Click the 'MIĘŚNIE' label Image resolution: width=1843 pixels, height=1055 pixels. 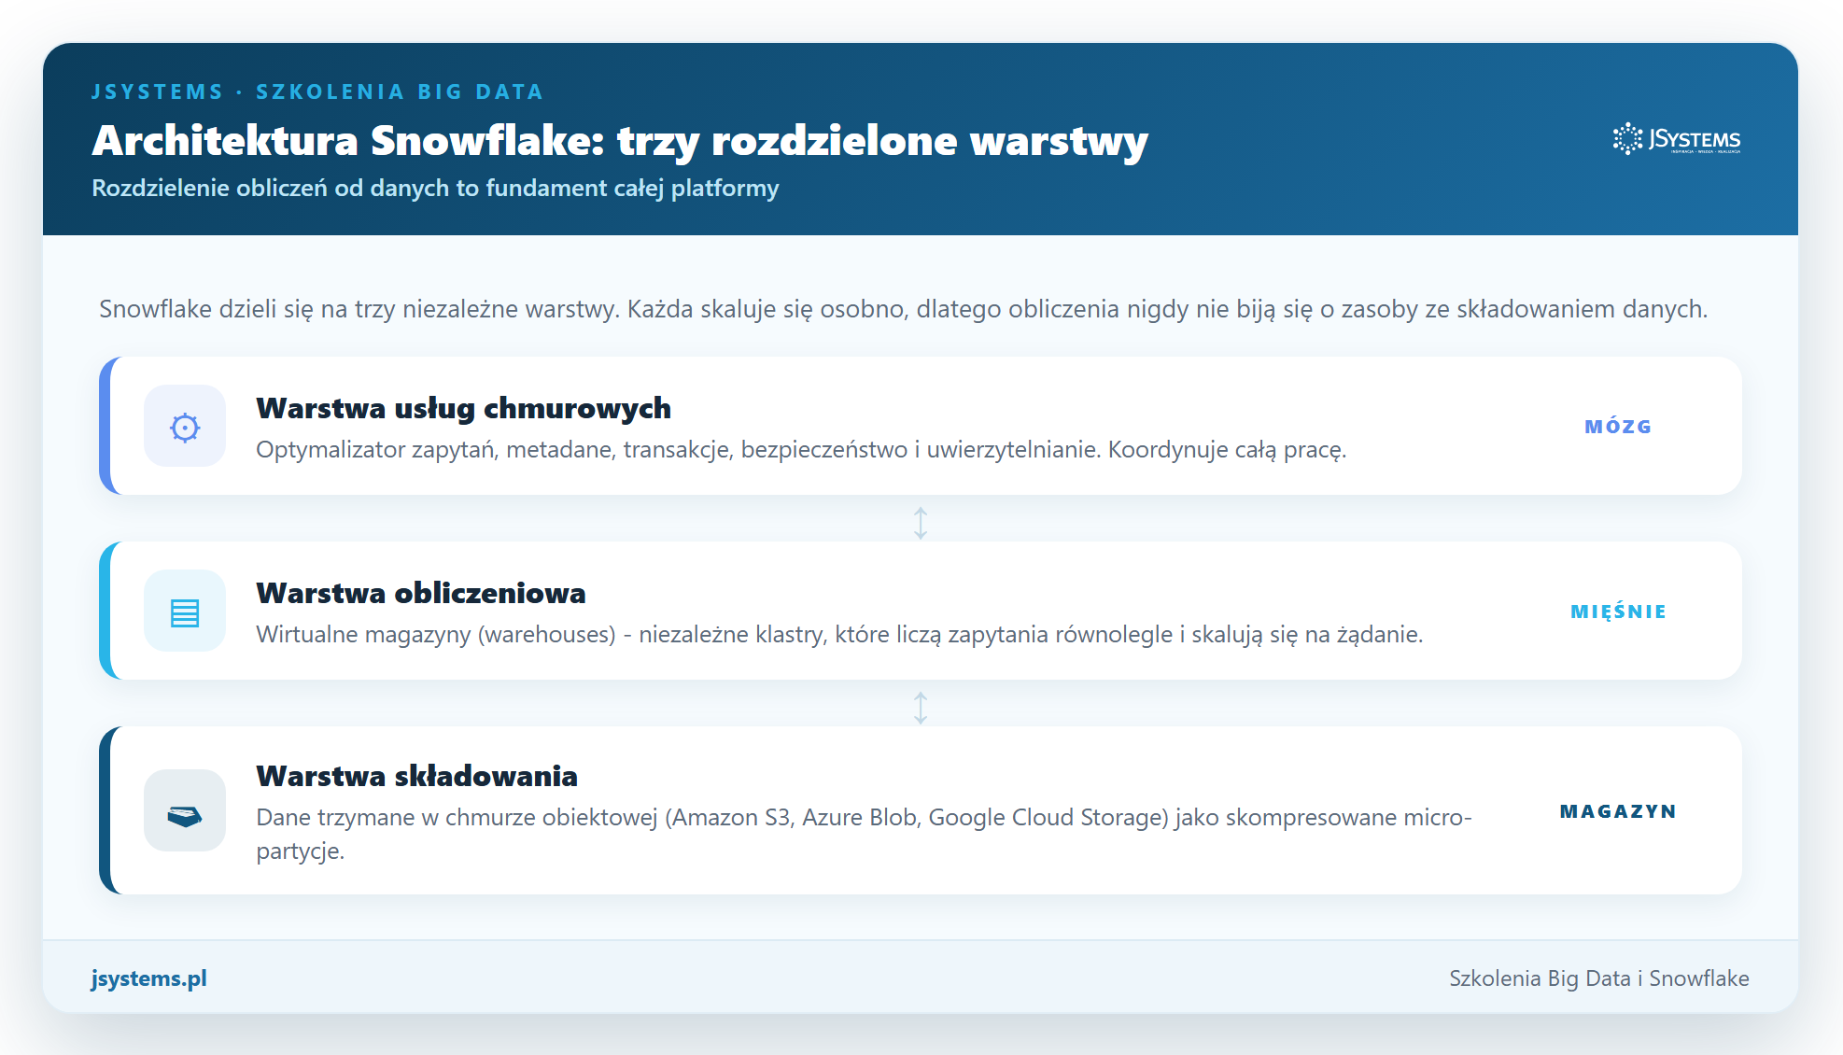tap(1618, 612)
